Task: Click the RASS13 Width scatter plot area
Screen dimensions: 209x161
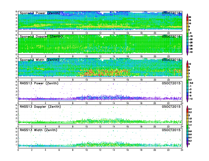Action: 100,138
